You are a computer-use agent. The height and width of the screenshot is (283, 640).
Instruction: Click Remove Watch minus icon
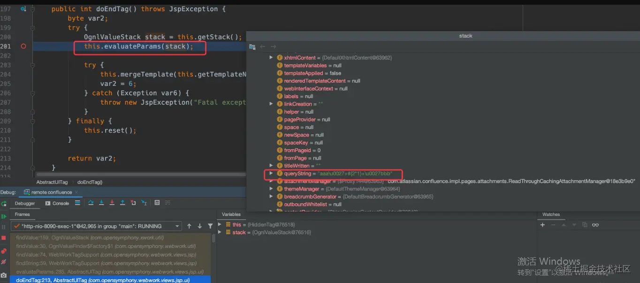(553, 225)
